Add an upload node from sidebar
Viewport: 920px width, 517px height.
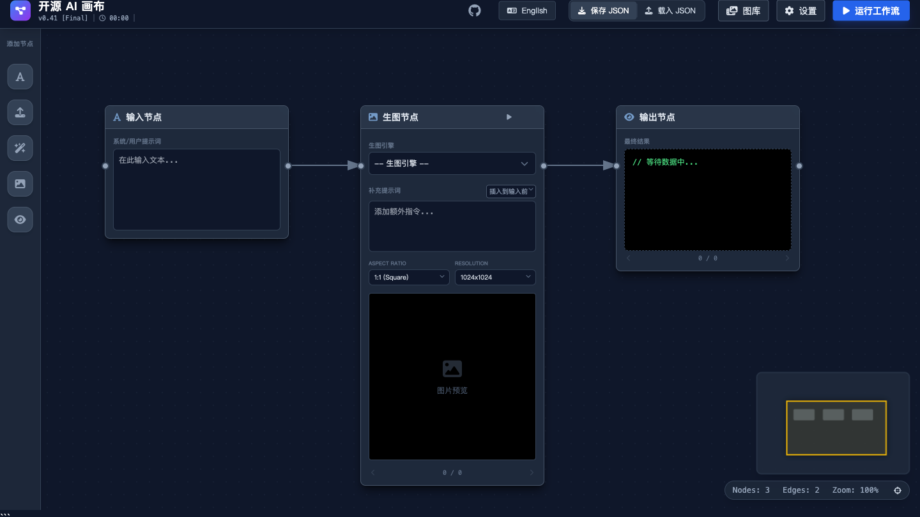pos(20,112)
